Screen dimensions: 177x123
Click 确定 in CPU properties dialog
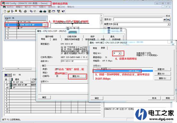[44, 97]
